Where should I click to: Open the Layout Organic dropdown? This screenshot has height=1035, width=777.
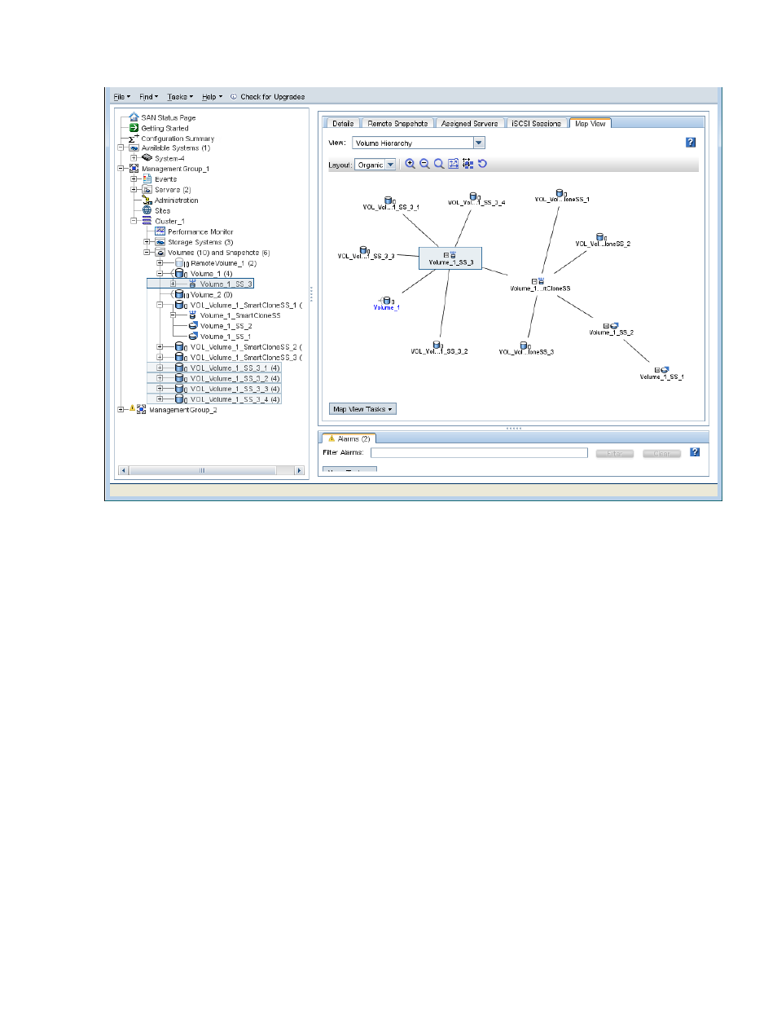391,165
